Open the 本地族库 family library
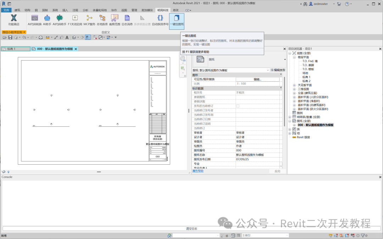This screenshot has width=383, height=239. coord(102,20)
